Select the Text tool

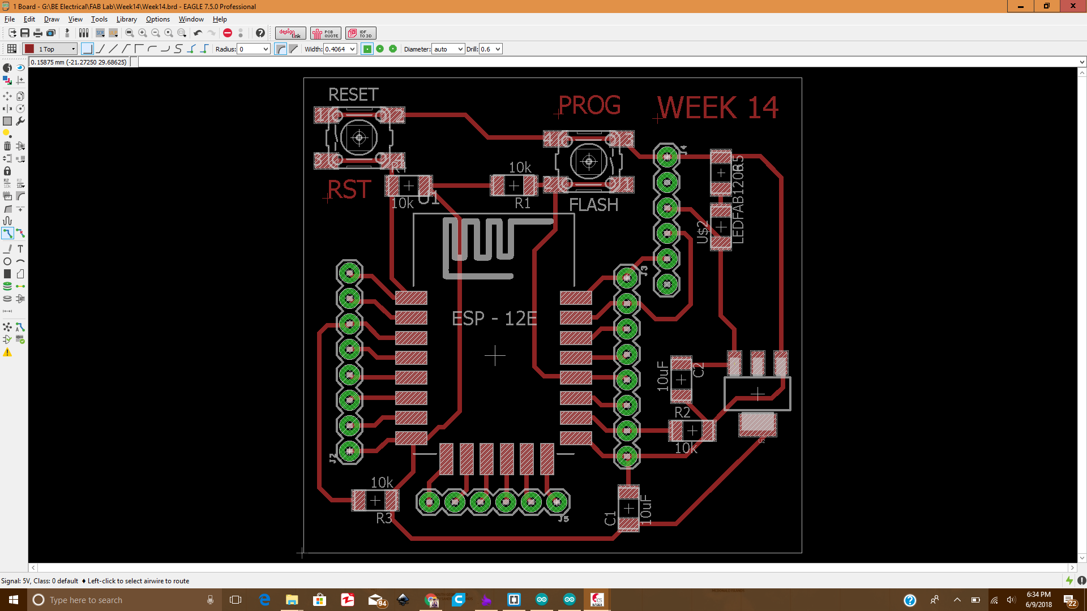click(20, 249)
